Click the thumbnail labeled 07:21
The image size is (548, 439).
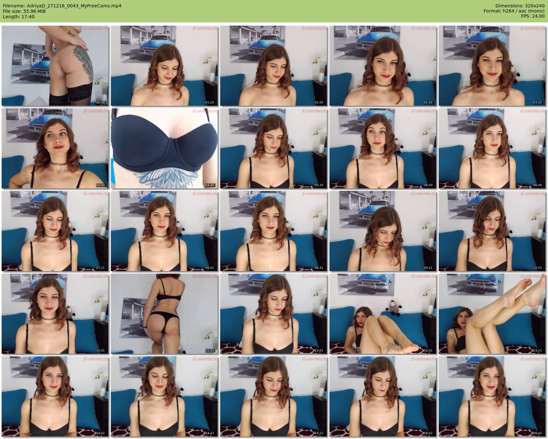[x=55, y=231]
